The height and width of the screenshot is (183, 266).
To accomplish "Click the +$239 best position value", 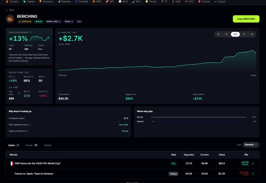I will pyautogui.click(x=197, y=98).
